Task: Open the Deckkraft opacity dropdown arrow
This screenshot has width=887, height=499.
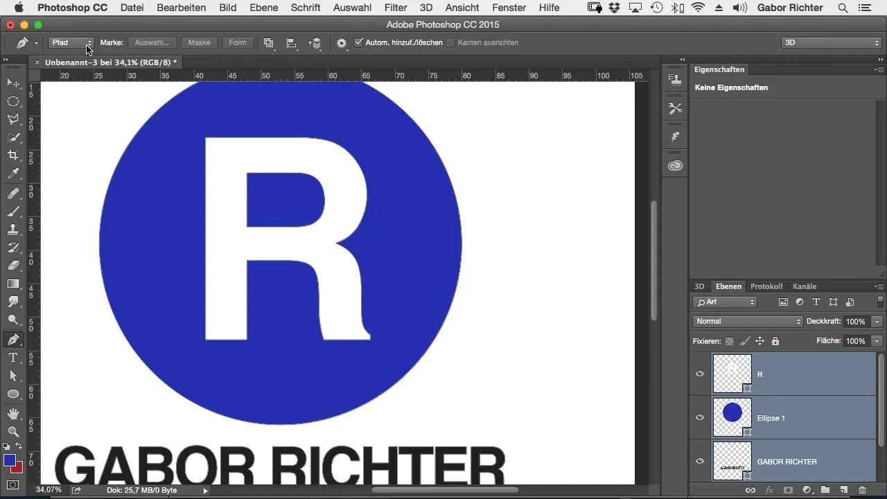Action: (x=877, y=322)
